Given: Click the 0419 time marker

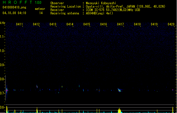Looking at the screenshot, I should 154,24.
